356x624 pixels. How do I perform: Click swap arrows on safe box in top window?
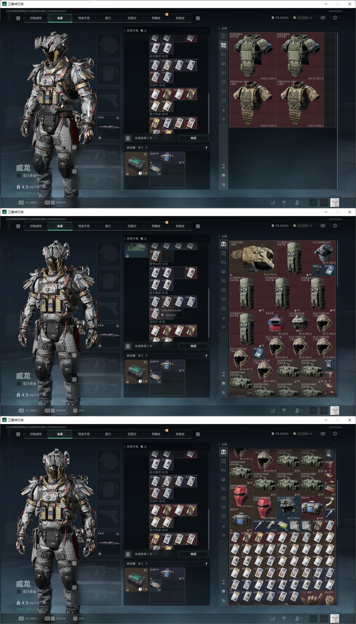point(145,154)
